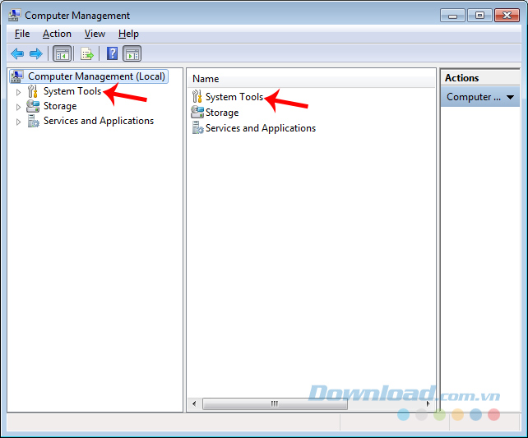Minimize the Computer Management window

(x=452, y=16)
